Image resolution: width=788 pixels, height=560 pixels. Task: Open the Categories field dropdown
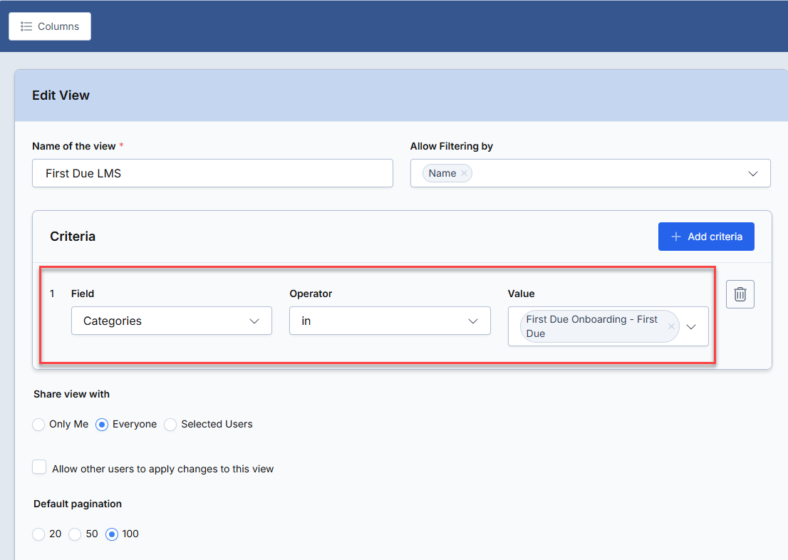point(172,321)
